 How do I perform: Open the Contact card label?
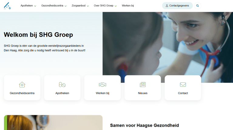pyautogui.click(x=183, y=93)
